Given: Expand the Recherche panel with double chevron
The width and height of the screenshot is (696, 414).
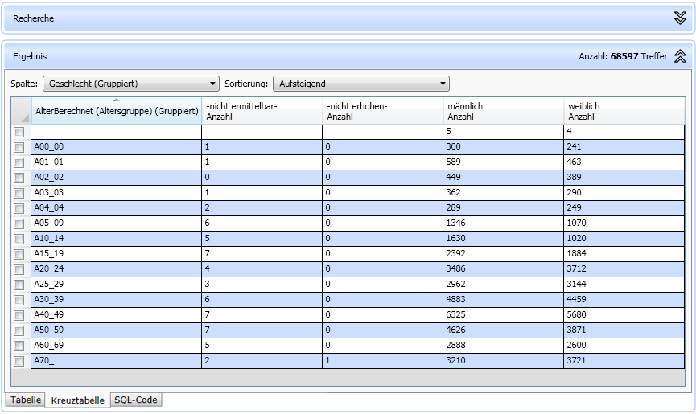Looking at the screenshot, I should click(x=680, y=18).
